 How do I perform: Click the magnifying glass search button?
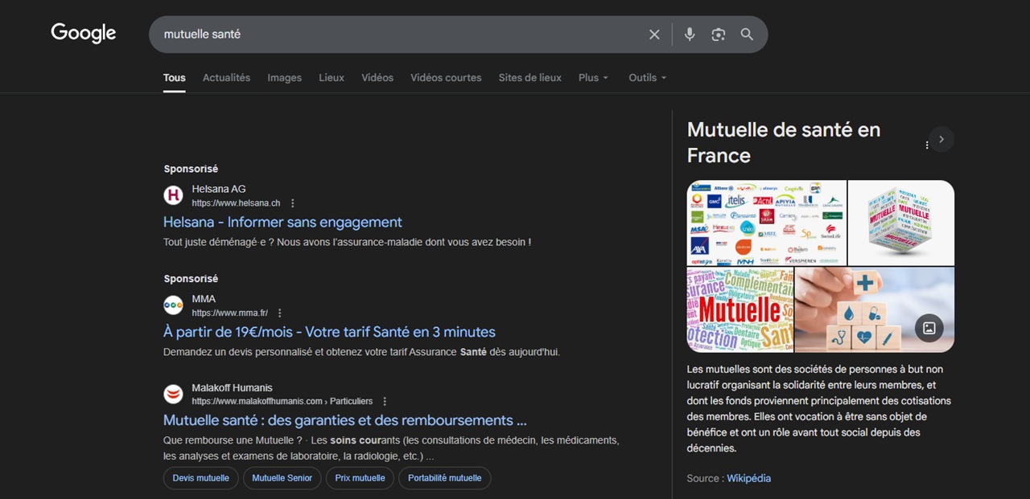coord(747,35)
